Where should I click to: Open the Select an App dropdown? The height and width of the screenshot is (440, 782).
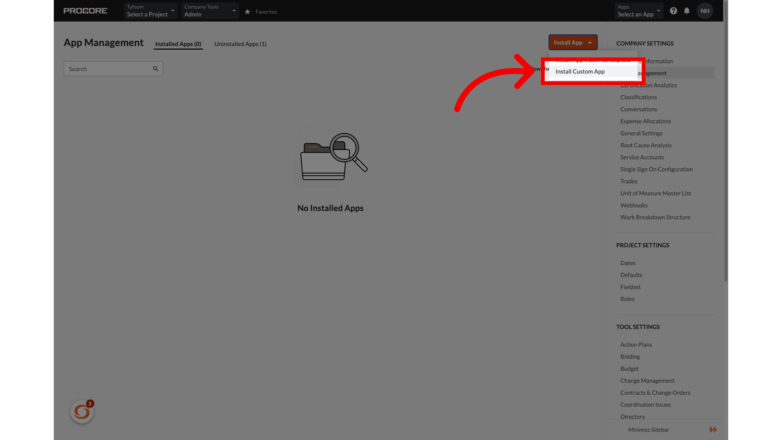tap(639, 11)
